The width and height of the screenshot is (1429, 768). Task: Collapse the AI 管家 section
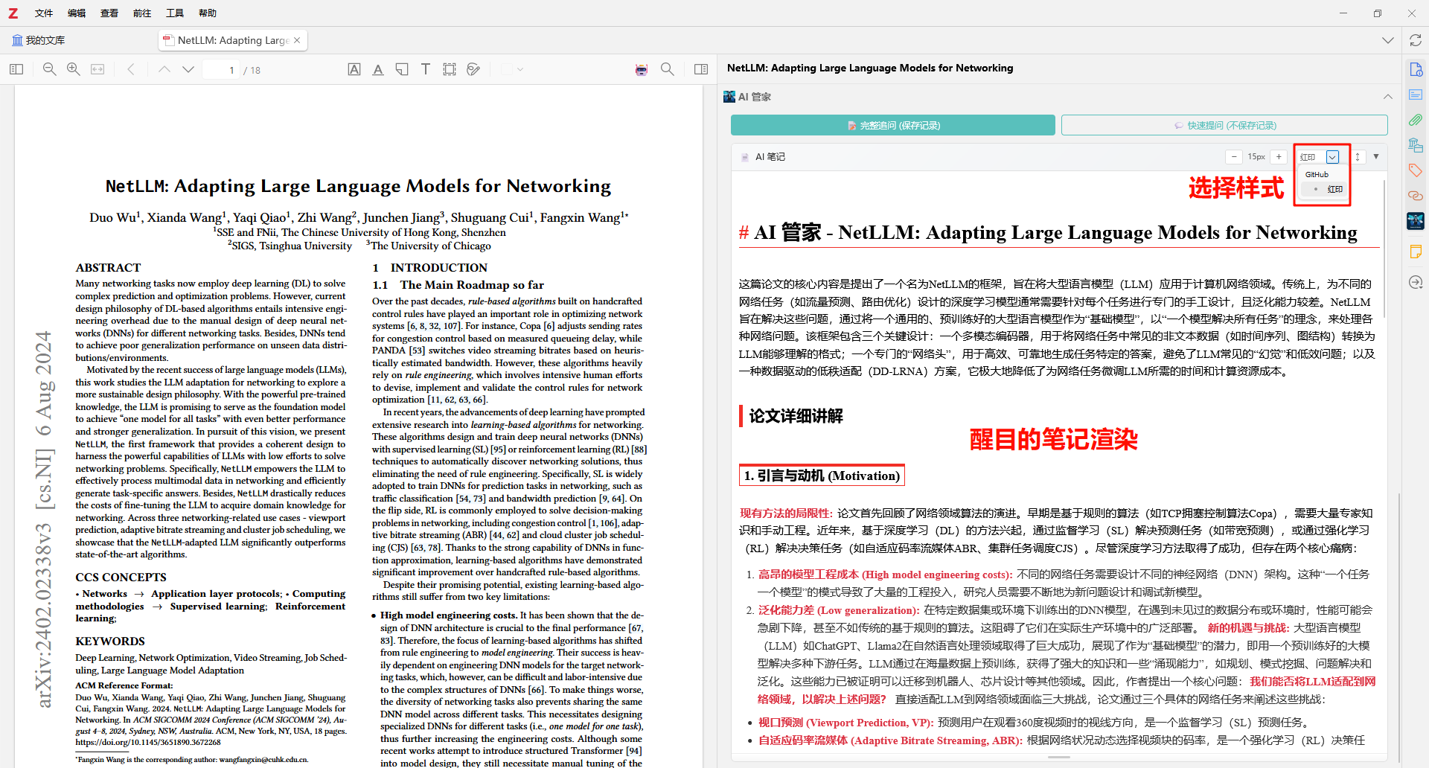(x=1387, y=97)
